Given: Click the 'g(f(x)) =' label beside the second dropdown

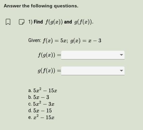Looking at the screenshot, I should click(x=49, y=71).
